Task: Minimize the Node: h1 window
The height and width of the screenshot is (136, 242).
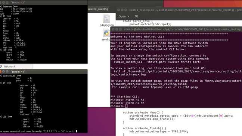Action: tap(4, 72)
